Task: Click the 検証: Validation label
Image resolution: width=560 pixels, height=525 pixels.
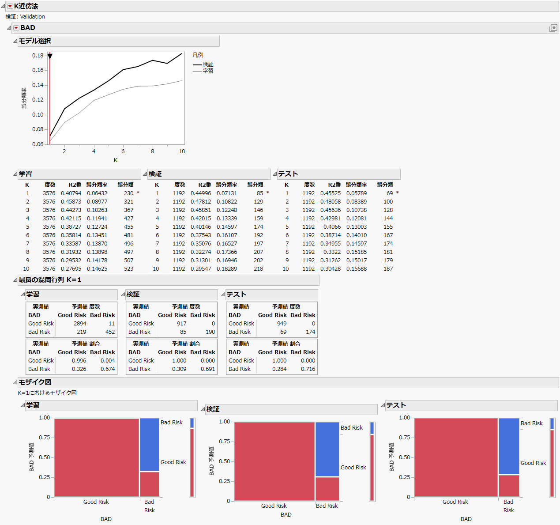Action: [25, 17]
